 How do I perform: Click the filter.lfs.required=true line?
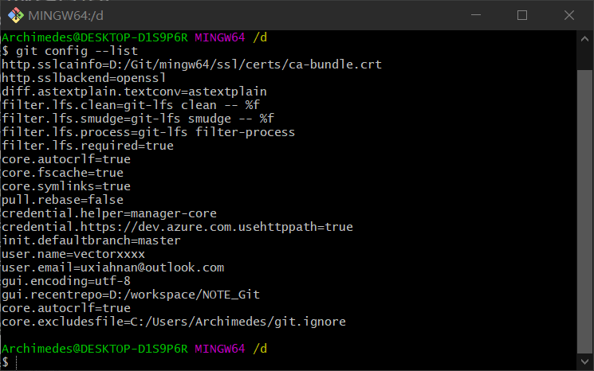click(x=88, y=146)
